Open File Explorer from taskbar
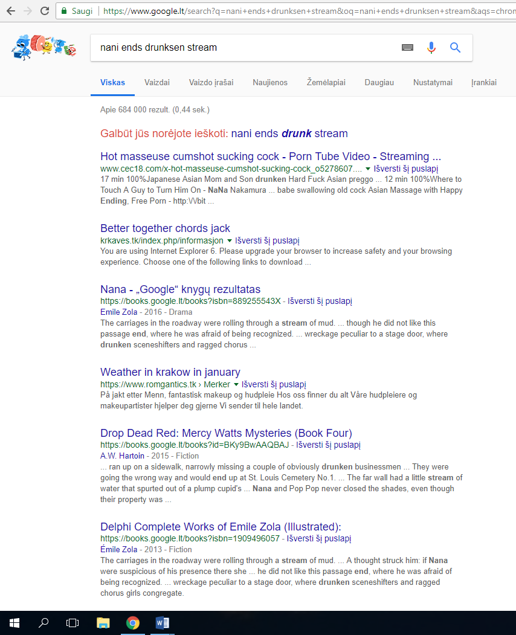The image size is (516, 635). coord(103,623)
